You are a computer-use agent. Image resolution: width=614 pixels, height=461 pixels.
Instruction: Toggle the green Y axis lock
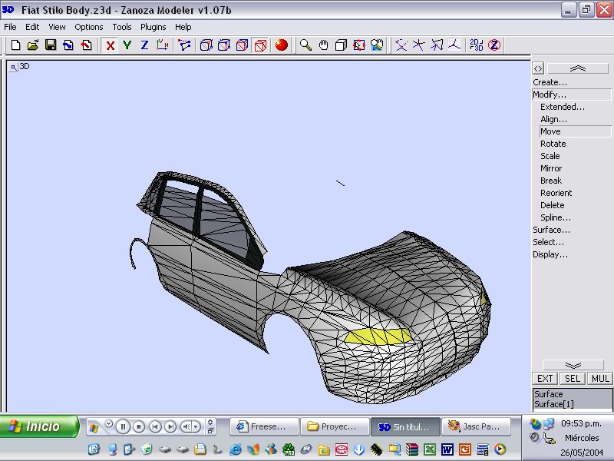pos(127,45)
